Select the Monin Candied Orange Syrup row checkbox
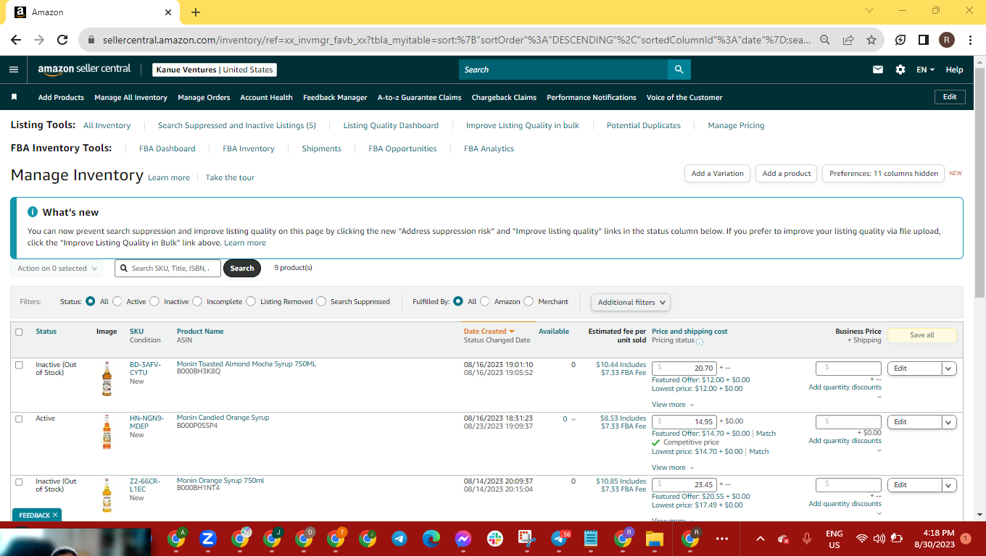 tap(19, 419)
